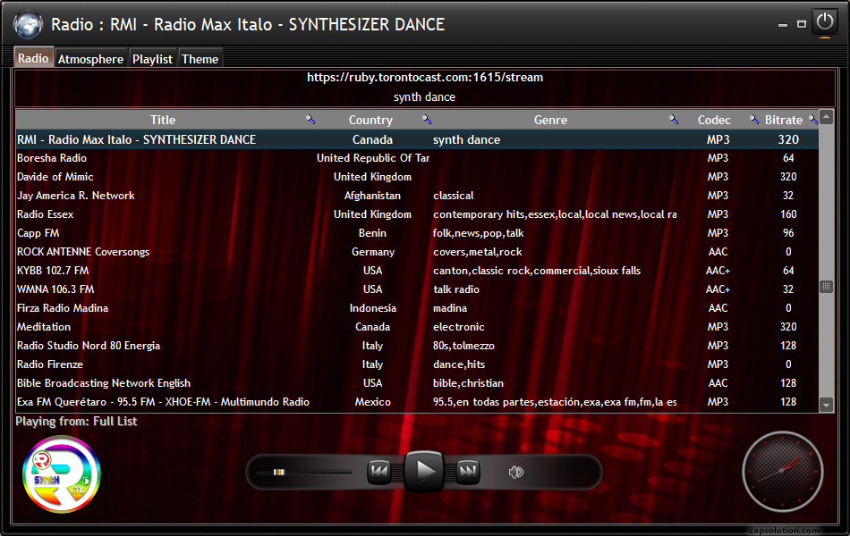Switch to the Theme tab
The width and height of the screenshot is (850, 536).
[200, 59]
